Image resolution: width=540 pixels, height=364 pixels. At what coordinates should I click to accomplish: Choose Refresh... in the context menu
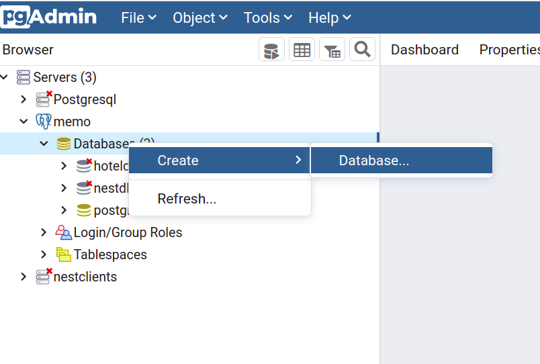[x=220, y=199]
